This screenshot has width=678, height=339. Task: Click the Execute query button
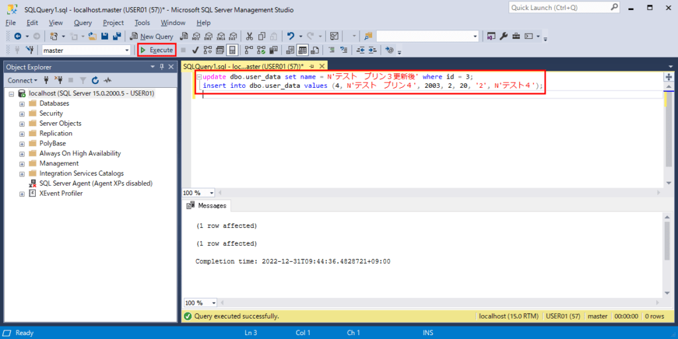pos(157,50)
